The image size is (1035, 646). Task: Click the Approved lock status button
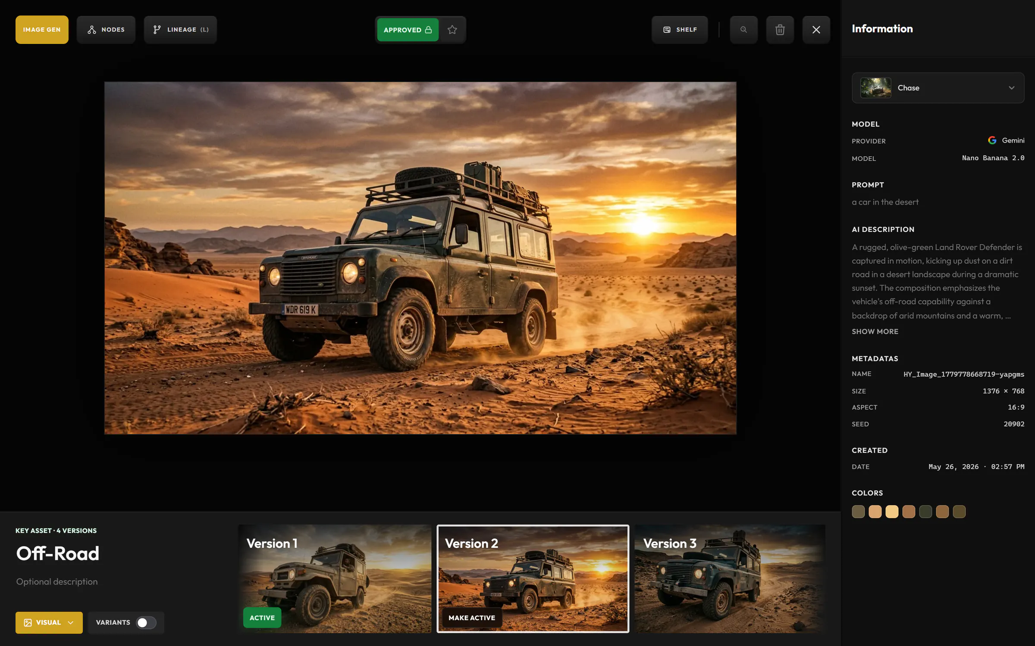pos(408,30)
